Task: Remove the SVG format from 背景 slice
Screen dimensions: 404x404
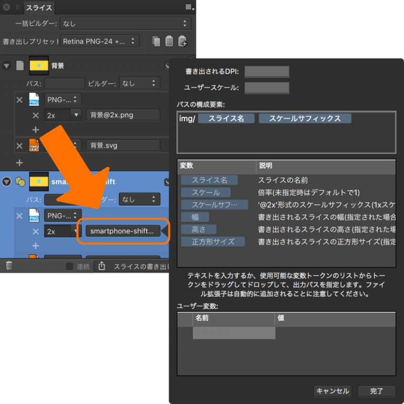Action: [19, 146]
